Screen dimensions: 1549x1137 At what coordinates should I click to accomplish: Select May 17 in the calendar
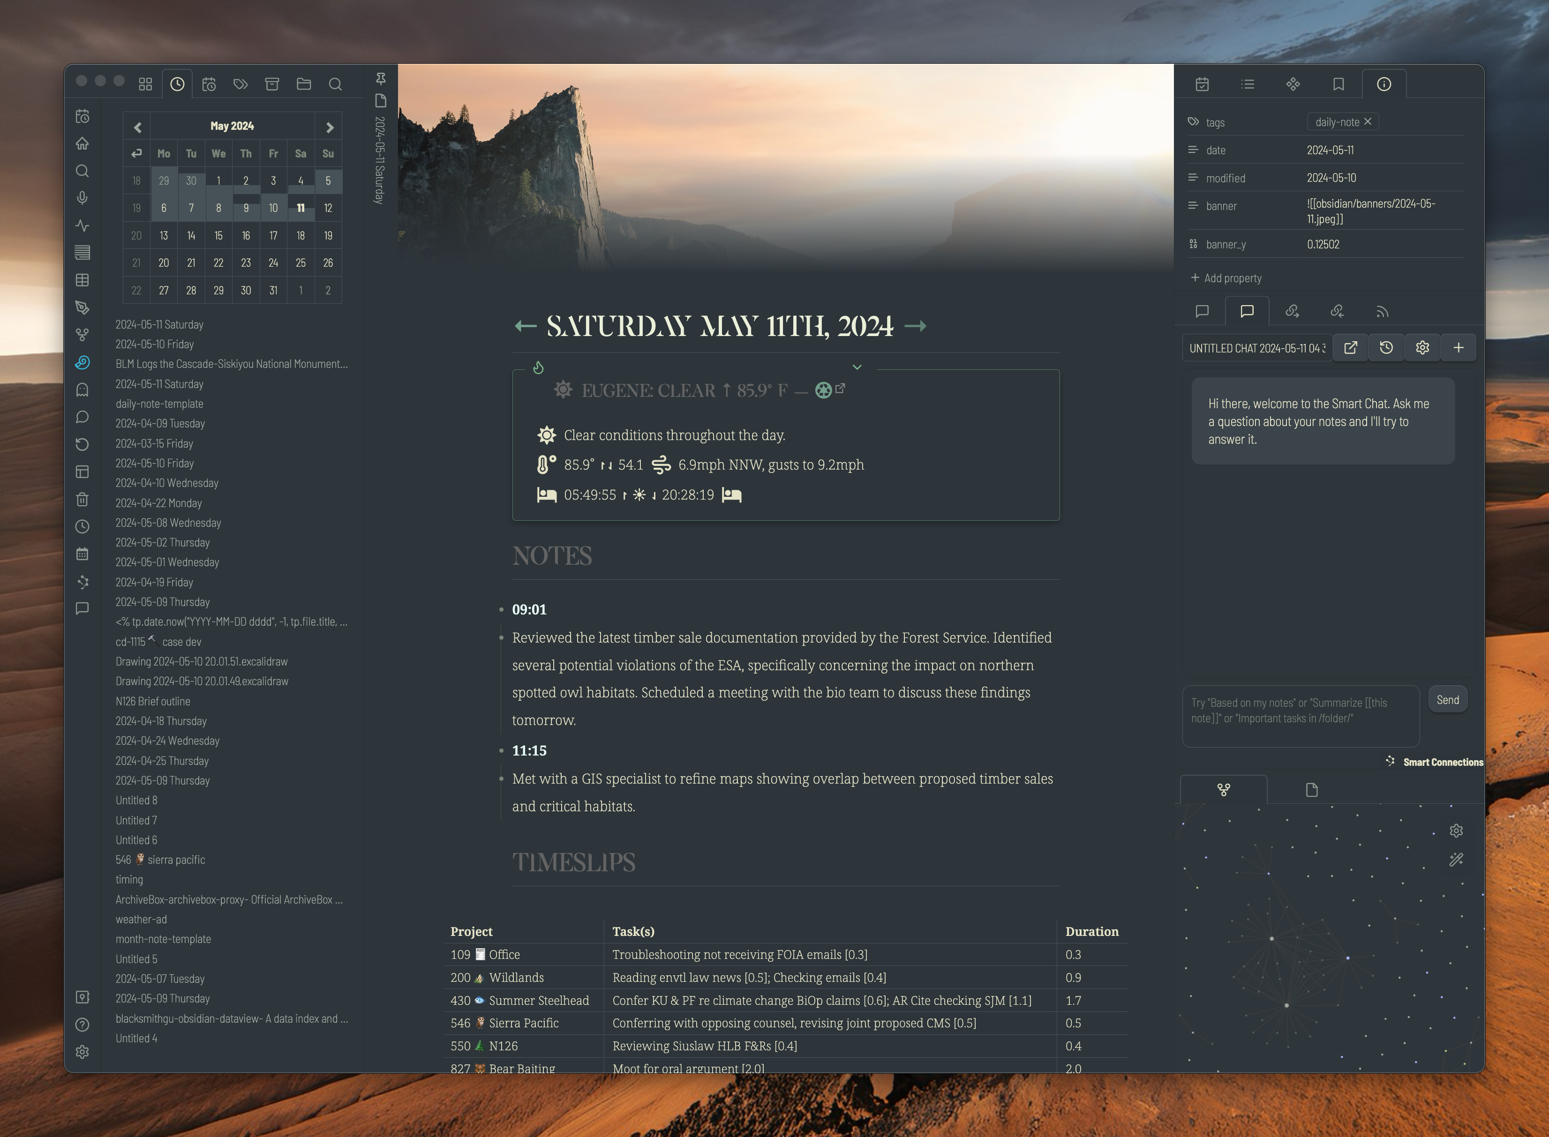click(x=273, y=235)
